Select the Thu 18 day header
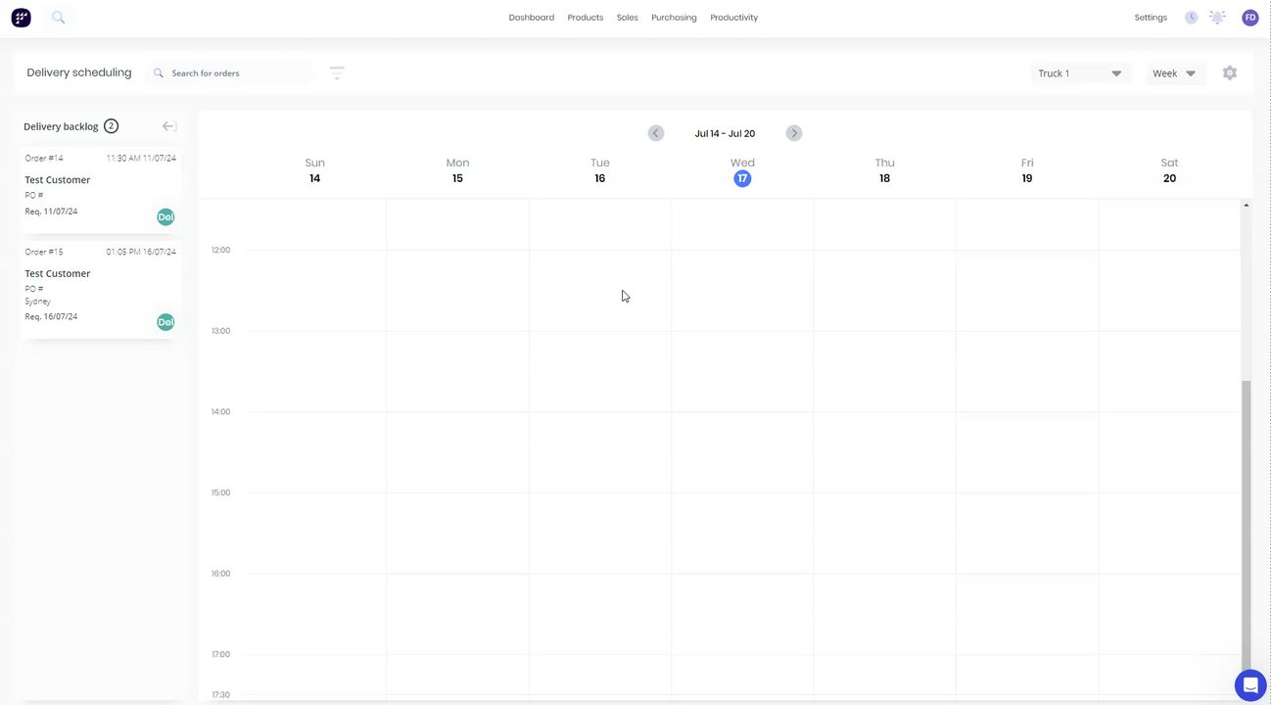 [x=884, y=170]
